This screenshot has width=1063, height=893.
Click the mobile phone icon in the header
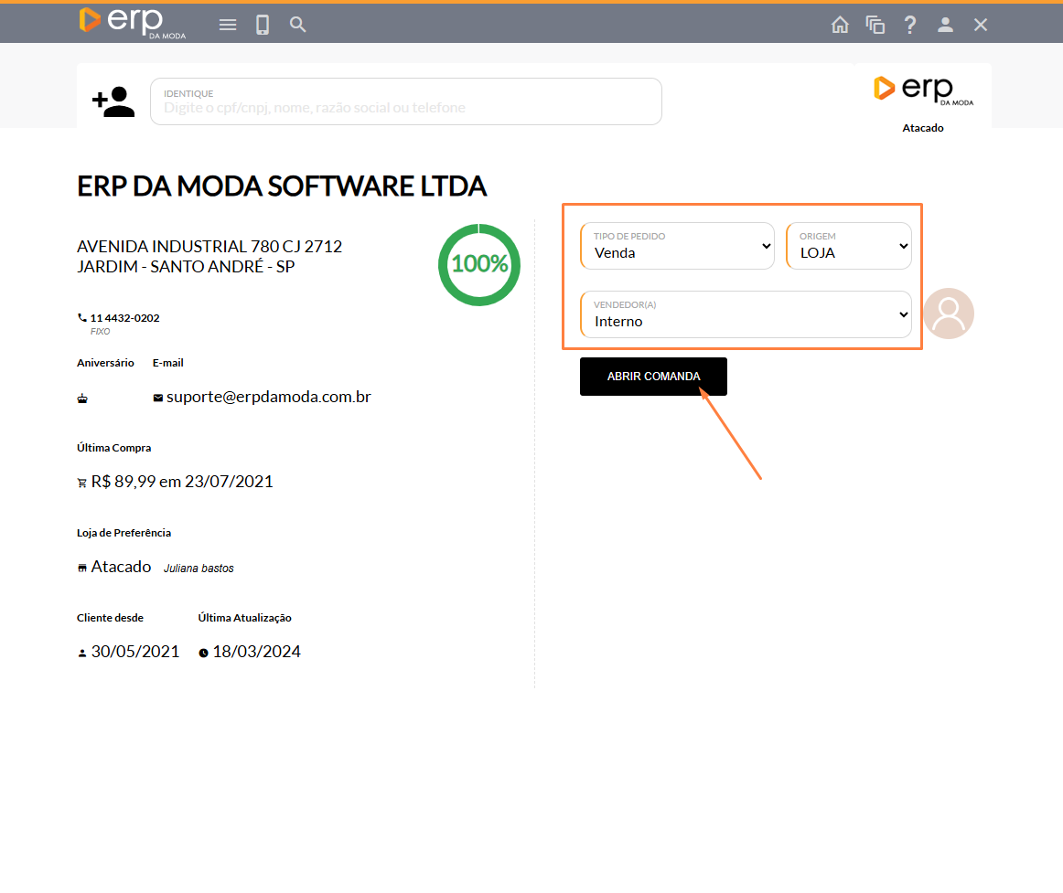(x=263, y=25)
